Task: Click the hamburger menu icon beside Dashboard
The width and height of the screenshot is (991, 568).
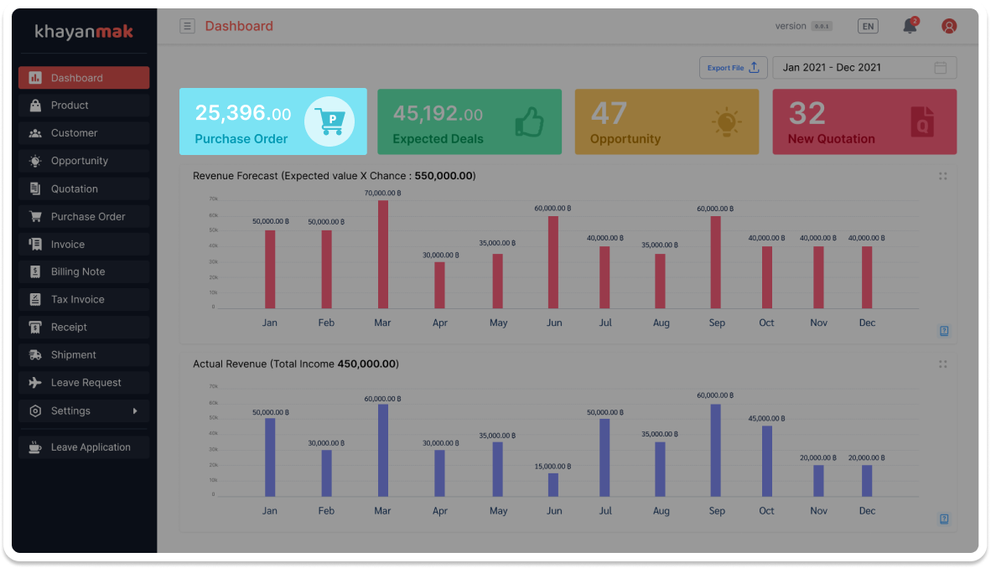Action: coord(187,26)
